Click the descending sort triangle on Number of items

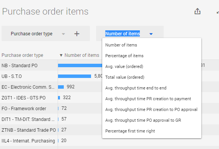[x=61, y=55]
